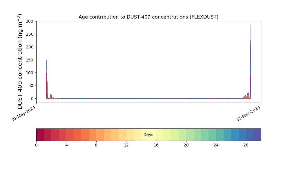
Task: Click the y-axis tick label 50
Action: (31, 86)
